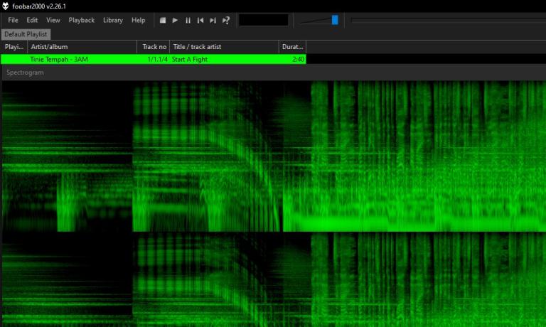Click the Playing column header
This screenshot has height=327, width=546.
(14, 47)
